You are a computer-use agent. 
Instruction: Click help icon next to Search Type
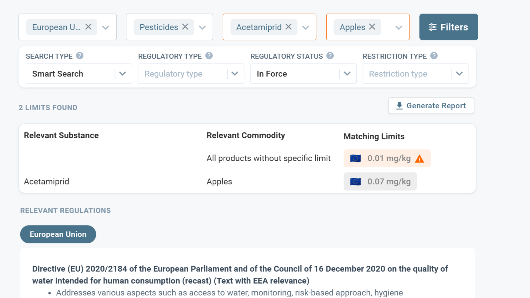[x=79, y=56]
